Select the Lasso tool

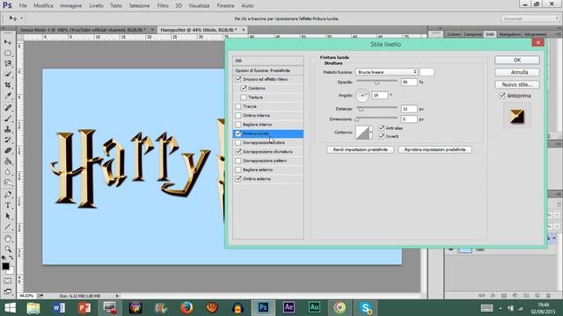click(8, 63)
